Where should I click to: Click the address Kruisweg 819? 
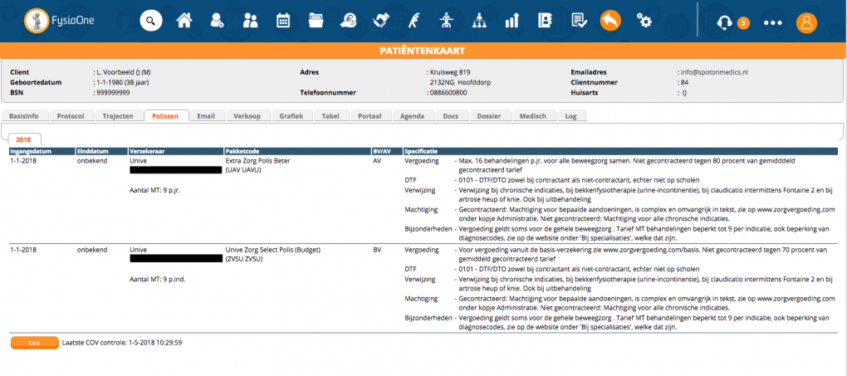451,72
